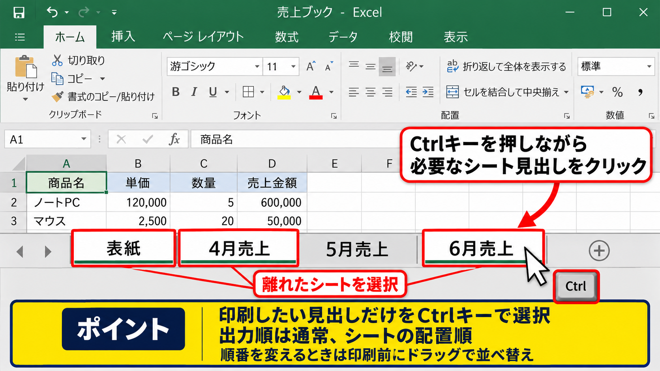This screenshot has width=660, height=371.
Task: Open the borders grid icon
Action: click(x=248, y=92)
